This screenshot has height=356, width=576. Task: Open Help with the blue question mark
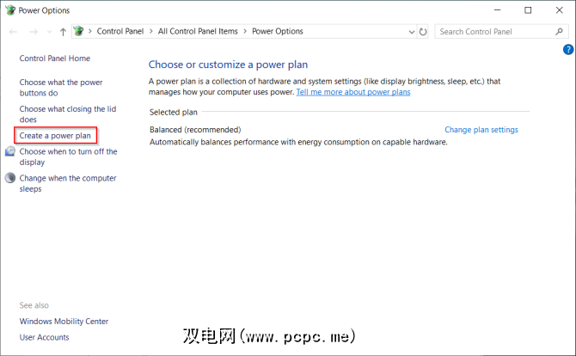568,49
